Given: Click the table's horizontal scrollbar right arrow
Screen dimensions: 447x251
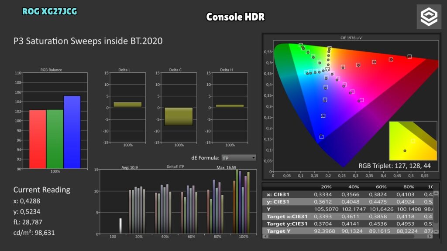Looking at the screenshot, I should pos(430,236).
